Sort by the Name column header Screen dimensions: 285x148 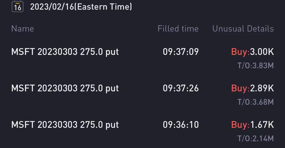tap(22, 29)
